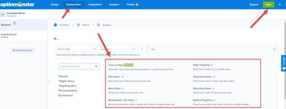This screenshot has height=109, width=286.
Task: Select the Trigger (When) category
Action: coord(66,81)
